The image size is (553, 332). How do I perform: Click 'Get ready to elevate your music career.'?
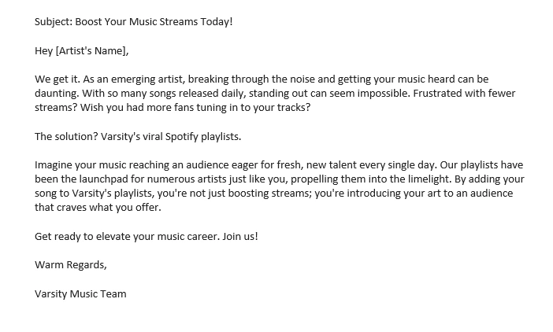[127, 237]
